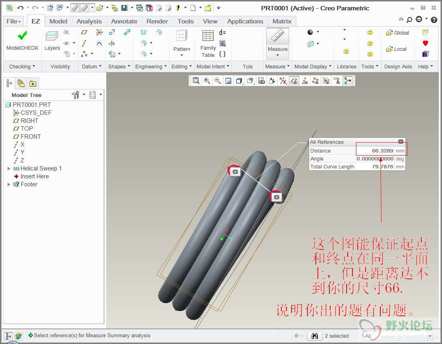Viewport: 442px width, 344px height.
Task: Open the Layers tool
Action: click(x=52, y=41)
